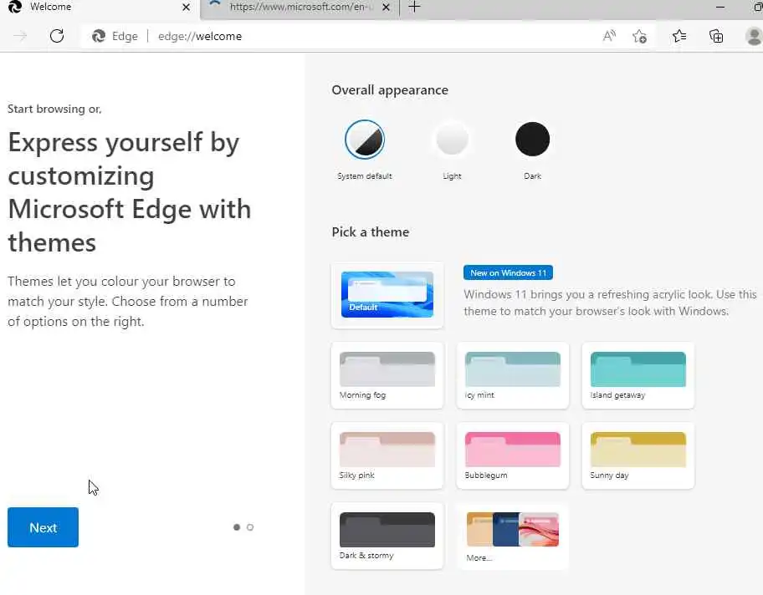Click the Forward navigation arrow
This screenshot has width=763, height=595.
pos(20,36)
